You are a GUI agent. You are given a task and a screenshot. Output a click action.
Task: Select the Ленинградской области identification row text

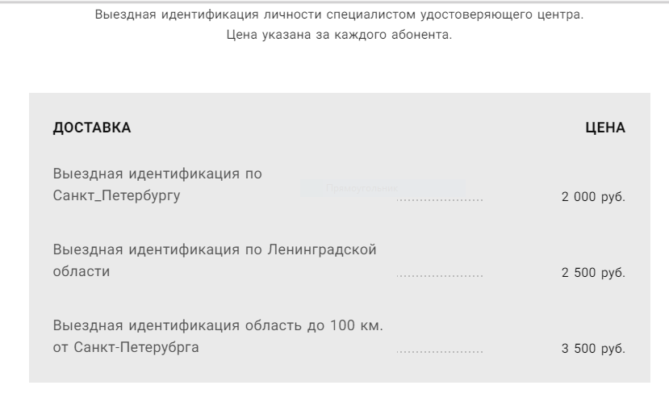[215, 260]
